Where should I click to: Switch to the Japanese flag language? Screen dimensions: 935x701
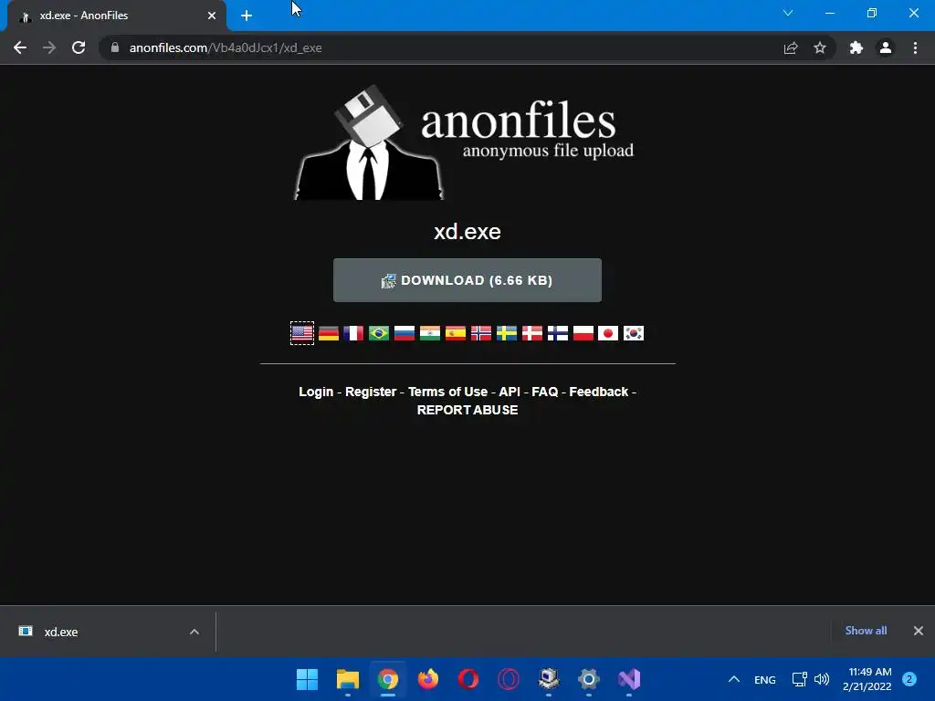[608, 333]
